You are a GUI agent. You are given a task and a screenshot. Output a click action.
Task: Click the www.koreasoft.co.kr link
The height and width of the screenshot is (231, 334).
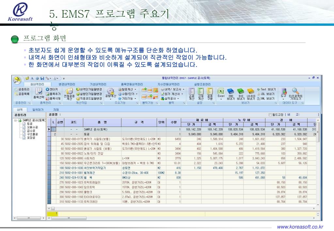coord(300,227)
